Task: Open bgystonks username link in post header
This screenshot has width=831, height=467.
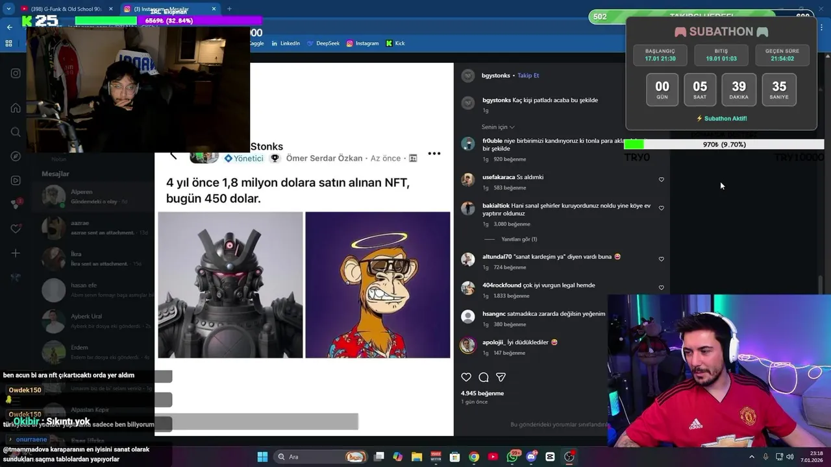Action: 495,76
